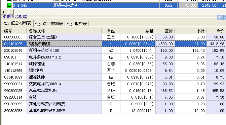Click the 2142.86 price cell
The height and width of the screenshot is (125, 226).
tap(208, 5)
